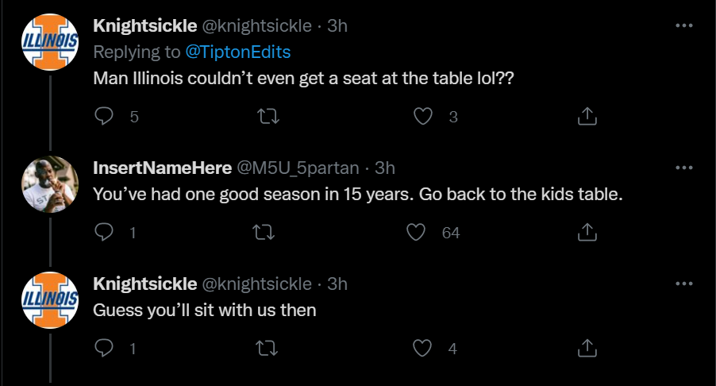This screenshot has width=716, height=386.
Task: Open the InsertNameHere profile name
Action: tap(161, 168)
